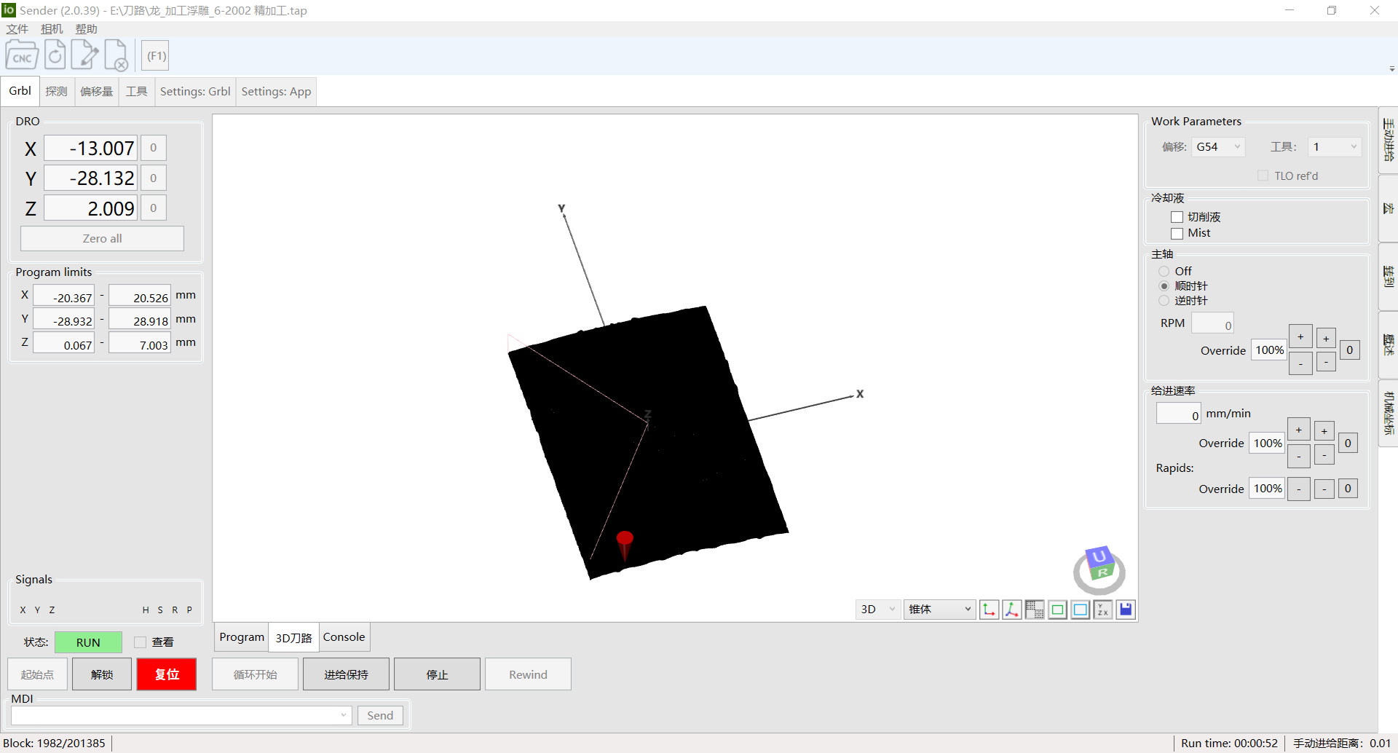Expand the MDI command history dropdown

(x=344, y=715)
